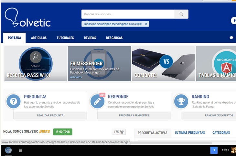Viewport: 236px width, 156px height.
Task: Click the Solvetic logo
Action: (x=28, y=17)
